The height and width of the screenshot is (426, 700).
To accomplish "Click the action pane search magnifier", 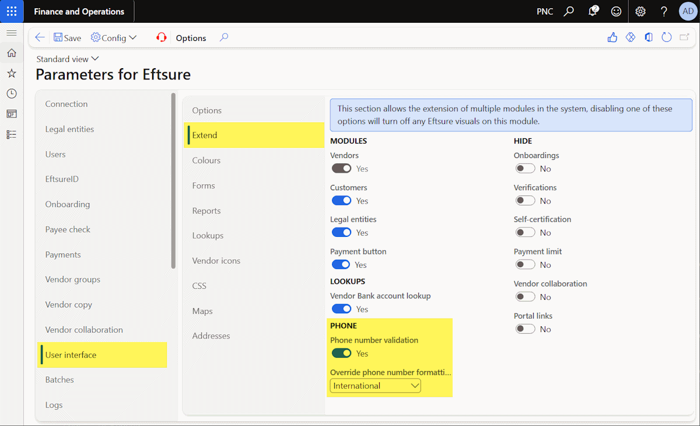I will pyautogui.click(x=223, y=37).
